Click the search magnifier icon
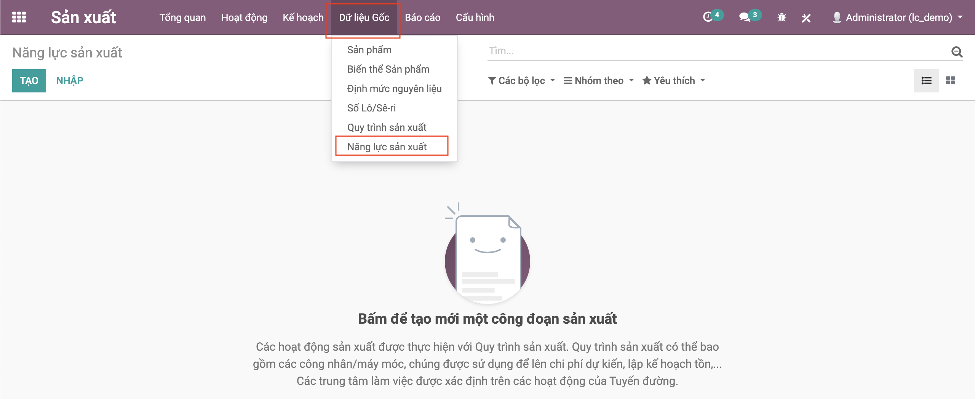975x399 pixels. 957,51
